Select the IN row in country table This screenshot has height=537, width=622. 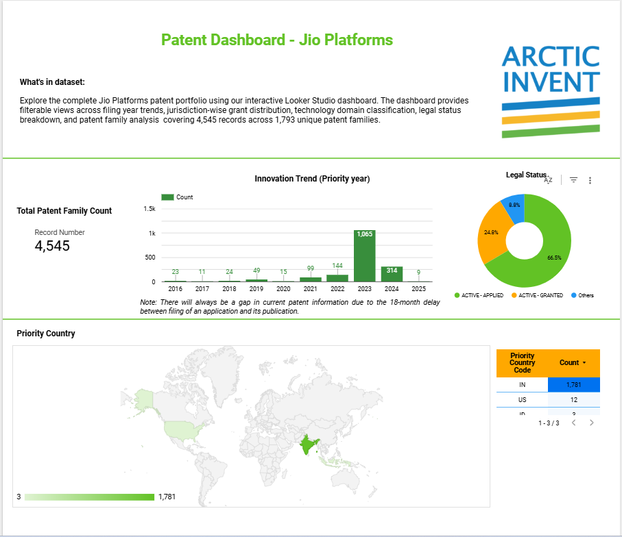pyautogui.click(x=548, y=385)
